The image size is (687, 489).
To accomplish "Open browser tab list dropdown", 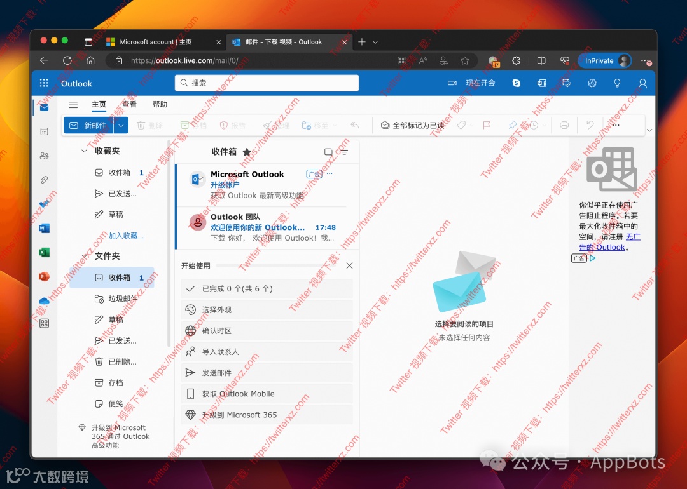I will click(x=375, y=43).
